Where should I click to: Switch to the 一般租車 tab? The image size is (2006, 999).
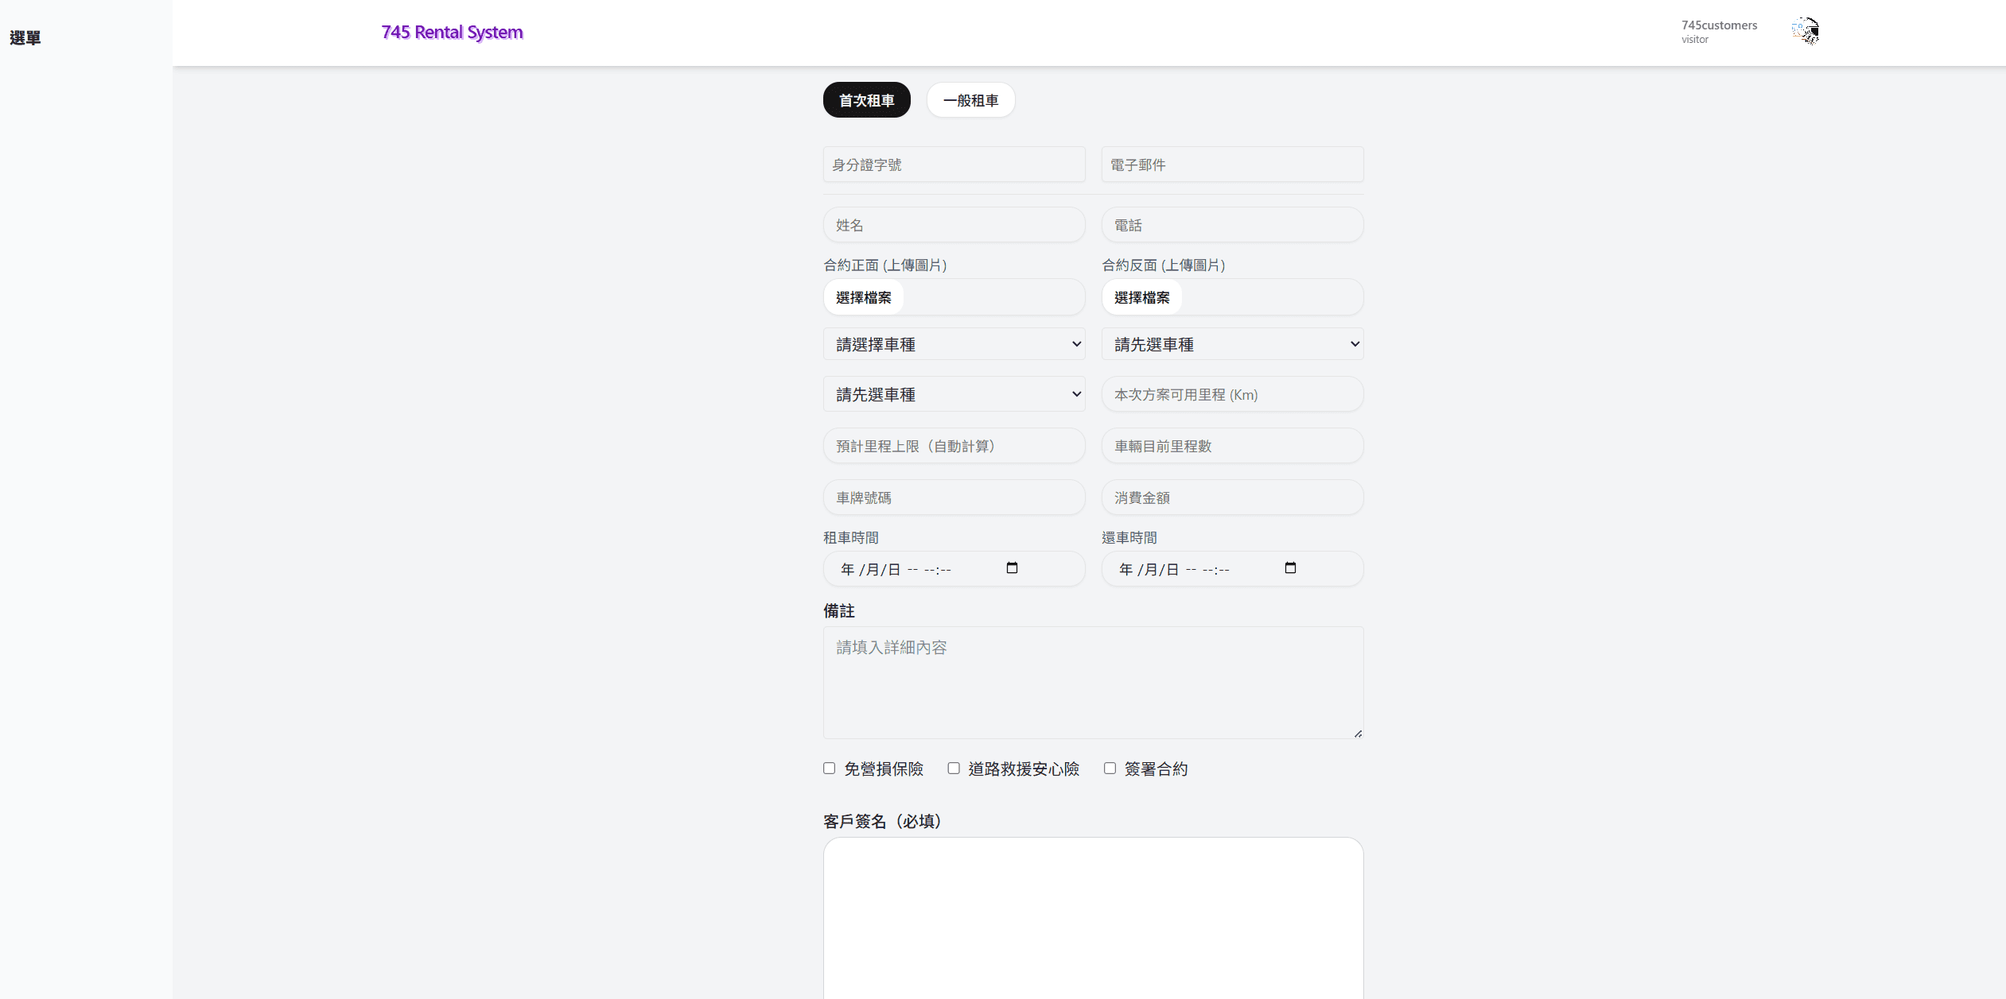pos(970,100)
